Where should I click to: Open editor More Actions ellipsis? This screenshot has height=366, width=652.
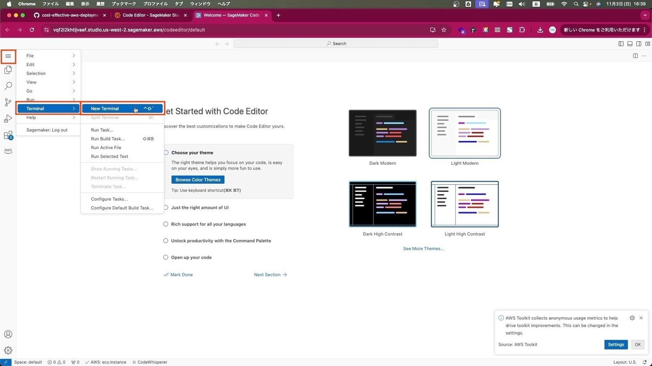[x=645, y=56]
